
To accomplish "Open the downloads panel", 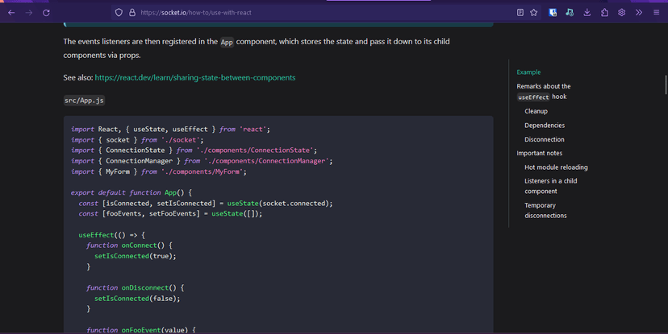I will pyautogui.click(x=587, y=13).
